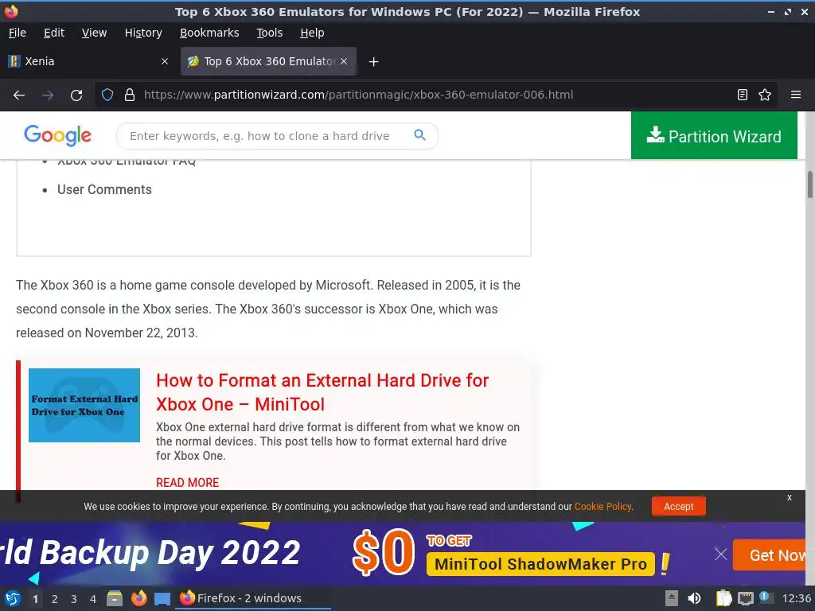Open the History menu

[143, 33]
